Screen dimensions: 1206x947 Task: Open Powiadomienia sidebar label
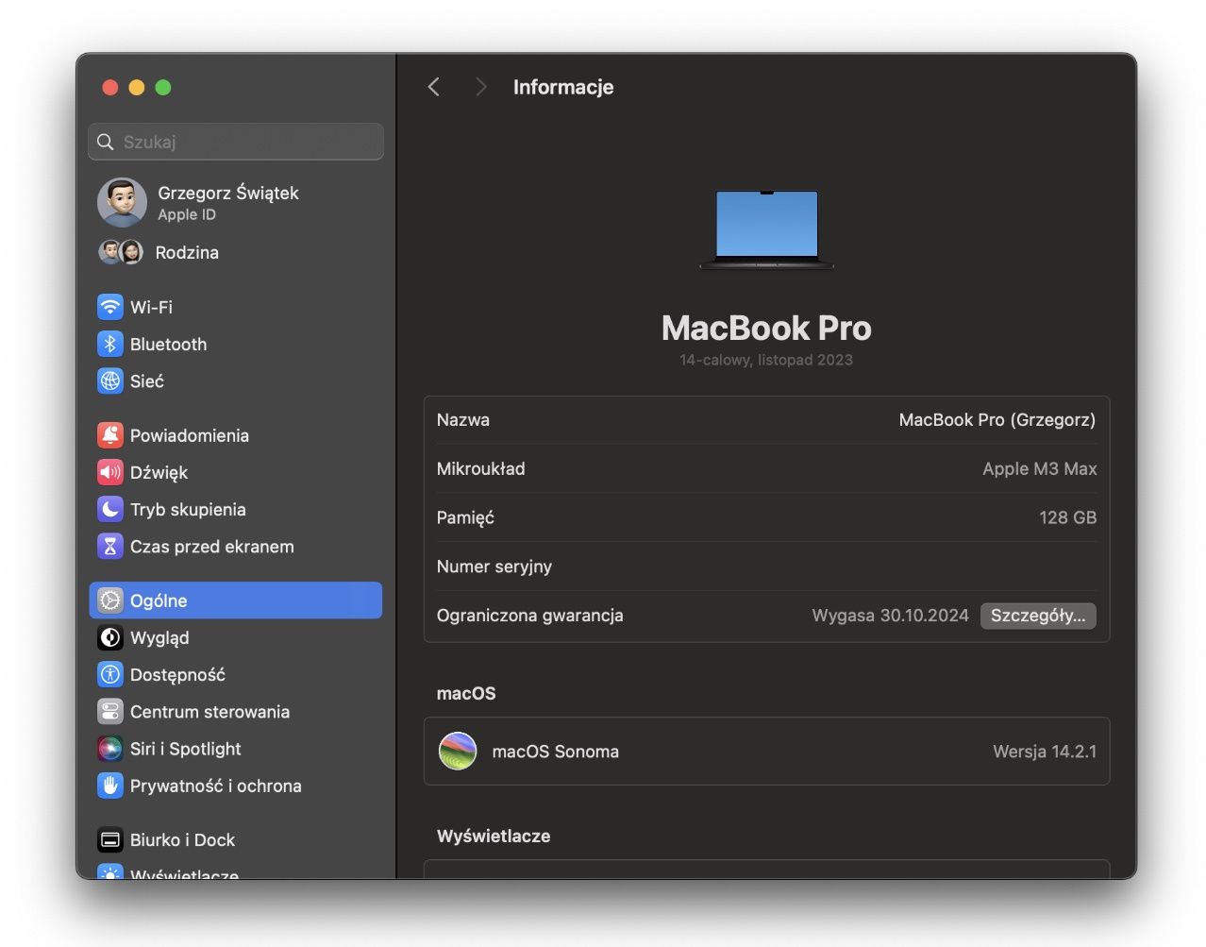(190, 435)
